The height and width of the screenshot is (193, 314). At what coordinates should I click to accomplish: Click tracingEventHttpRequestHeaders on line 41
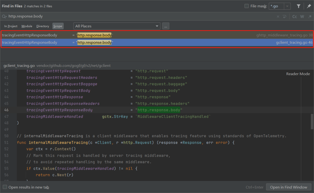tap(62, 77)
